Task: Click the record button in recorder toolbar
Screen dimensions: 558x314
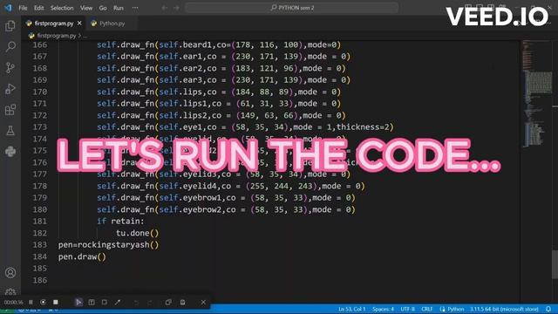Action: click(x=43, y=303)
